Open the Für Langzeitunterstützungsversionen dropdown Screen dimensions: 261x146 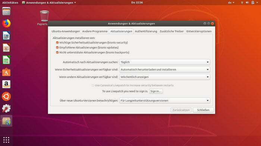[x=165, y=100]
